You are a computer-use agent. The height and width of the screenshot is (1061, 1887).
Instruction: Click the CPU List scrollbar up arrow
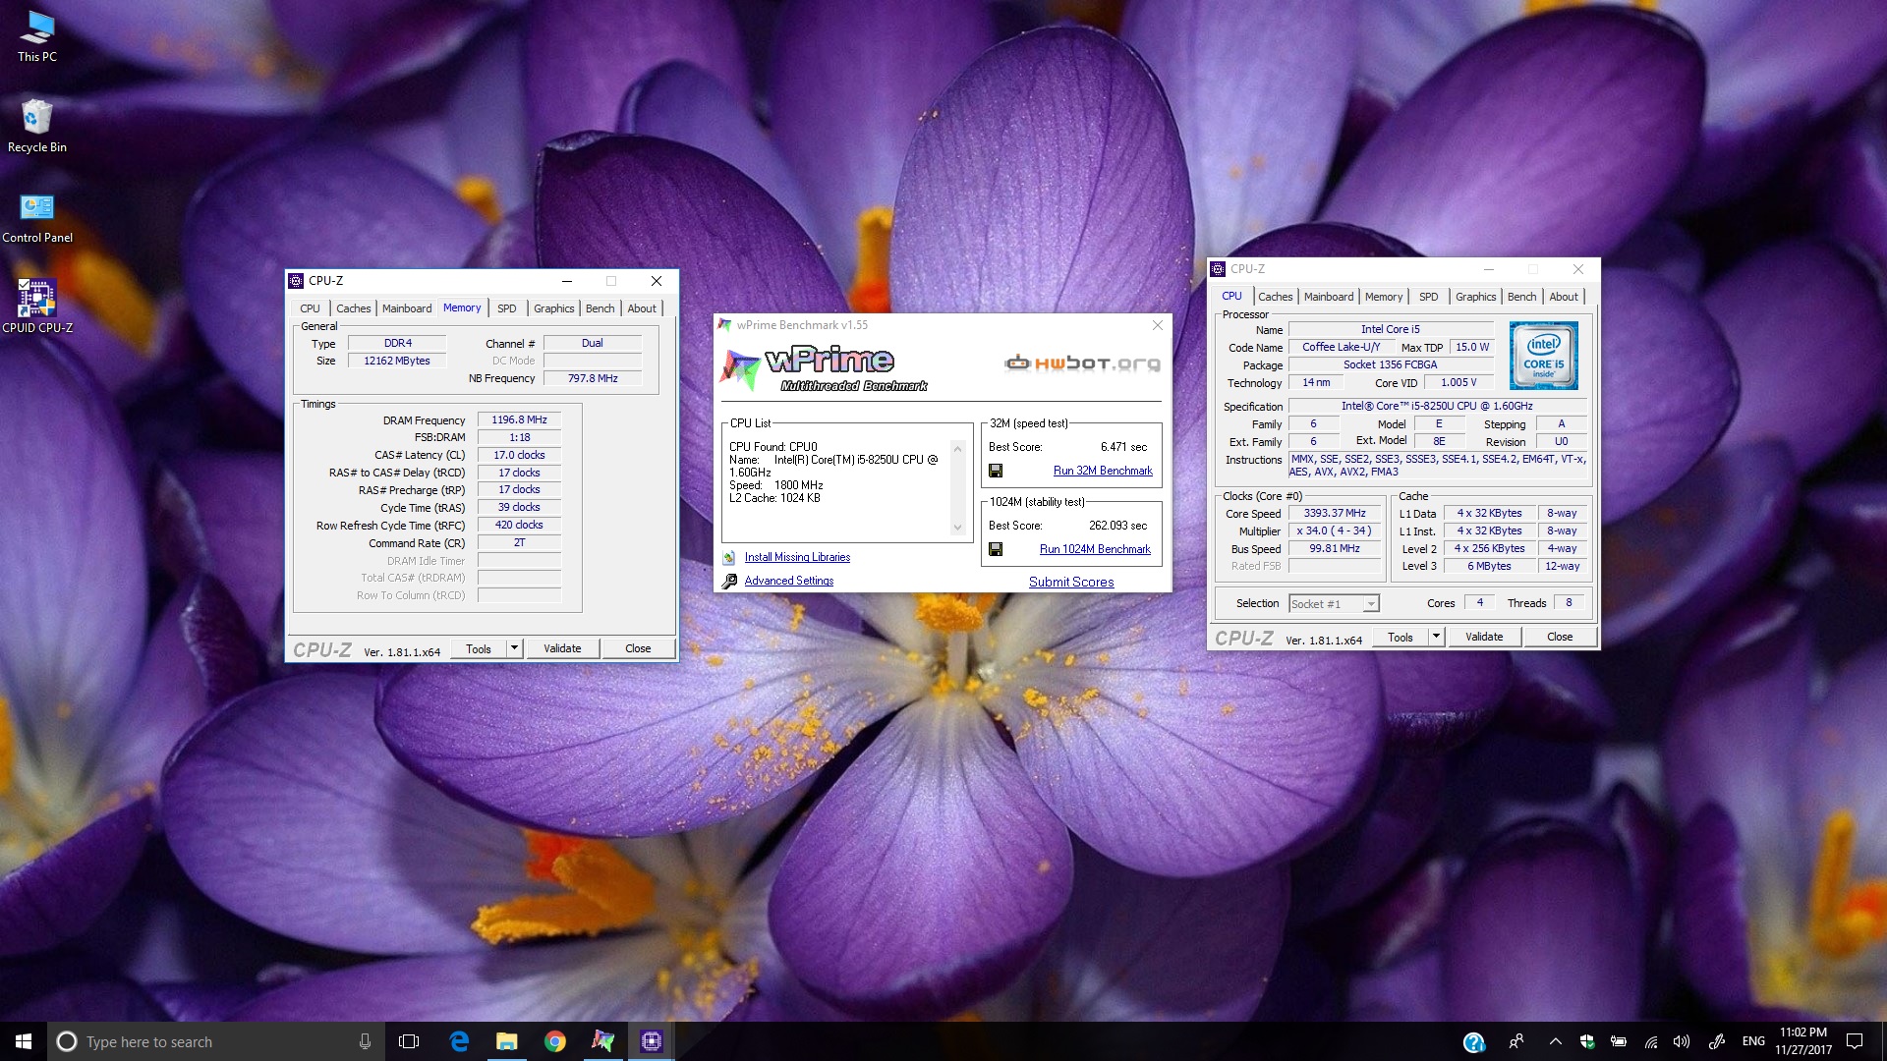tap(957, 447)
